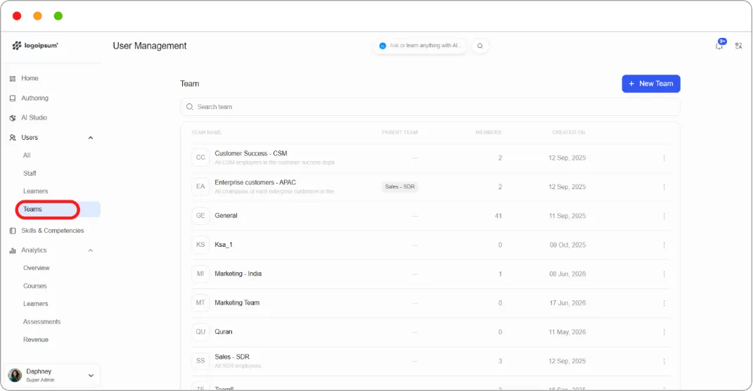Open Authoring in sidebar

click(34, 98)
